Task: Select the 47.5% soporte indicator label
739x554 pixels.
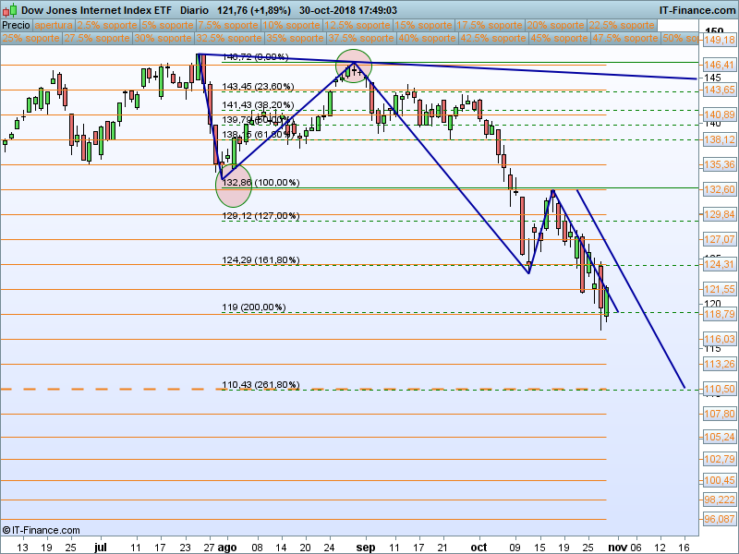Action: point(625,38)
